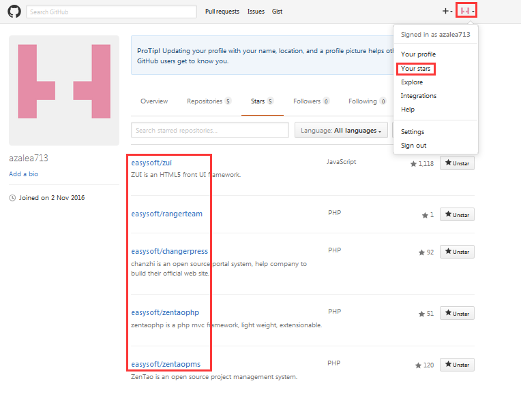
Task: Click 'Signed in as azalea713' header text
Action: click(435, 35)
